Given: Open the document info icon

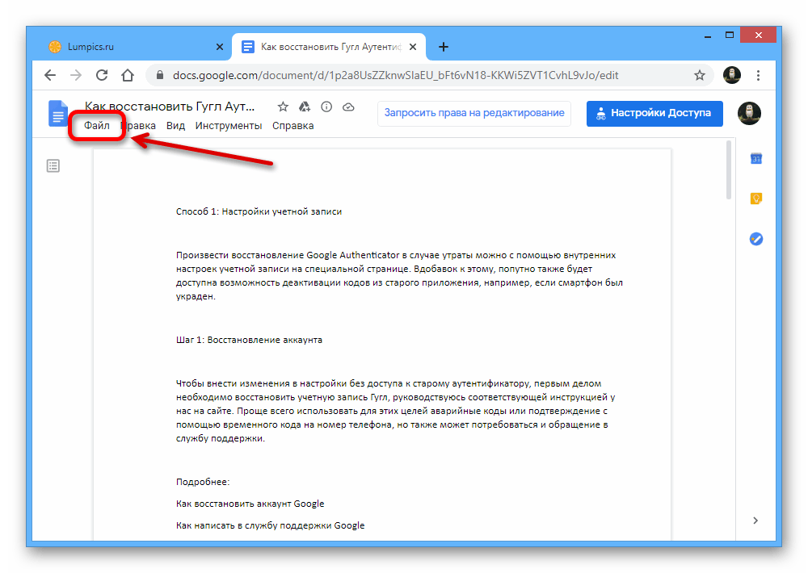Looking at the screenshot, I should 326,107.
